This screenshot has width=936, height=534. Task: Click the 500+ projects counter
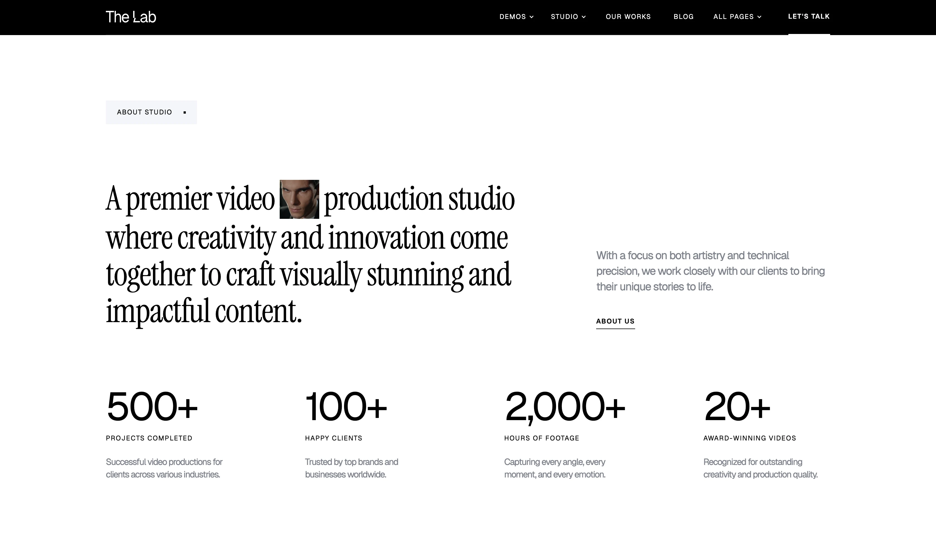click(152, 406)
